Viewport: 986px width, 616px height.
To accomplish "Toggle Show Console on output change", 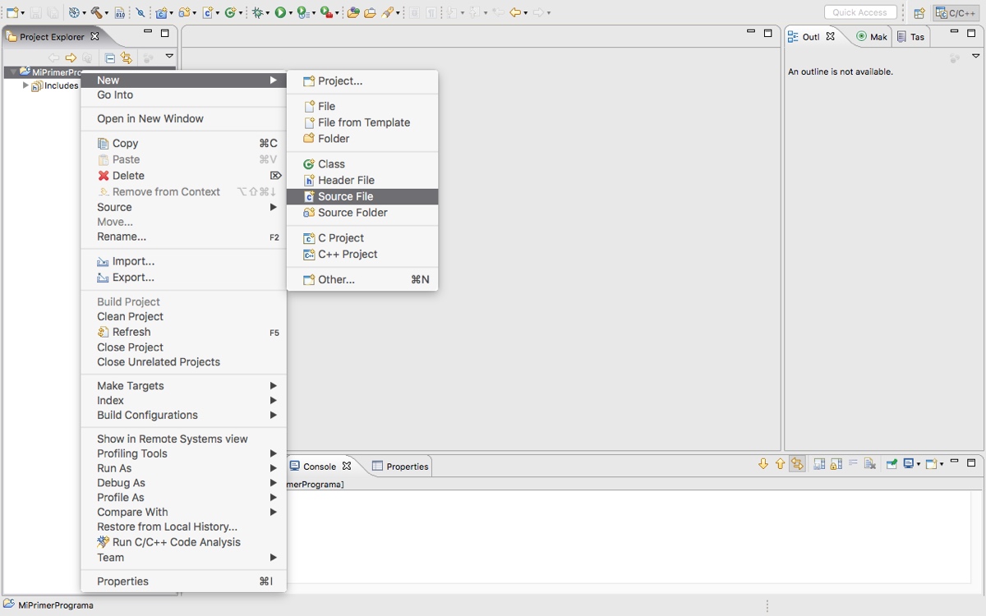I will click(x=796, y=464).
